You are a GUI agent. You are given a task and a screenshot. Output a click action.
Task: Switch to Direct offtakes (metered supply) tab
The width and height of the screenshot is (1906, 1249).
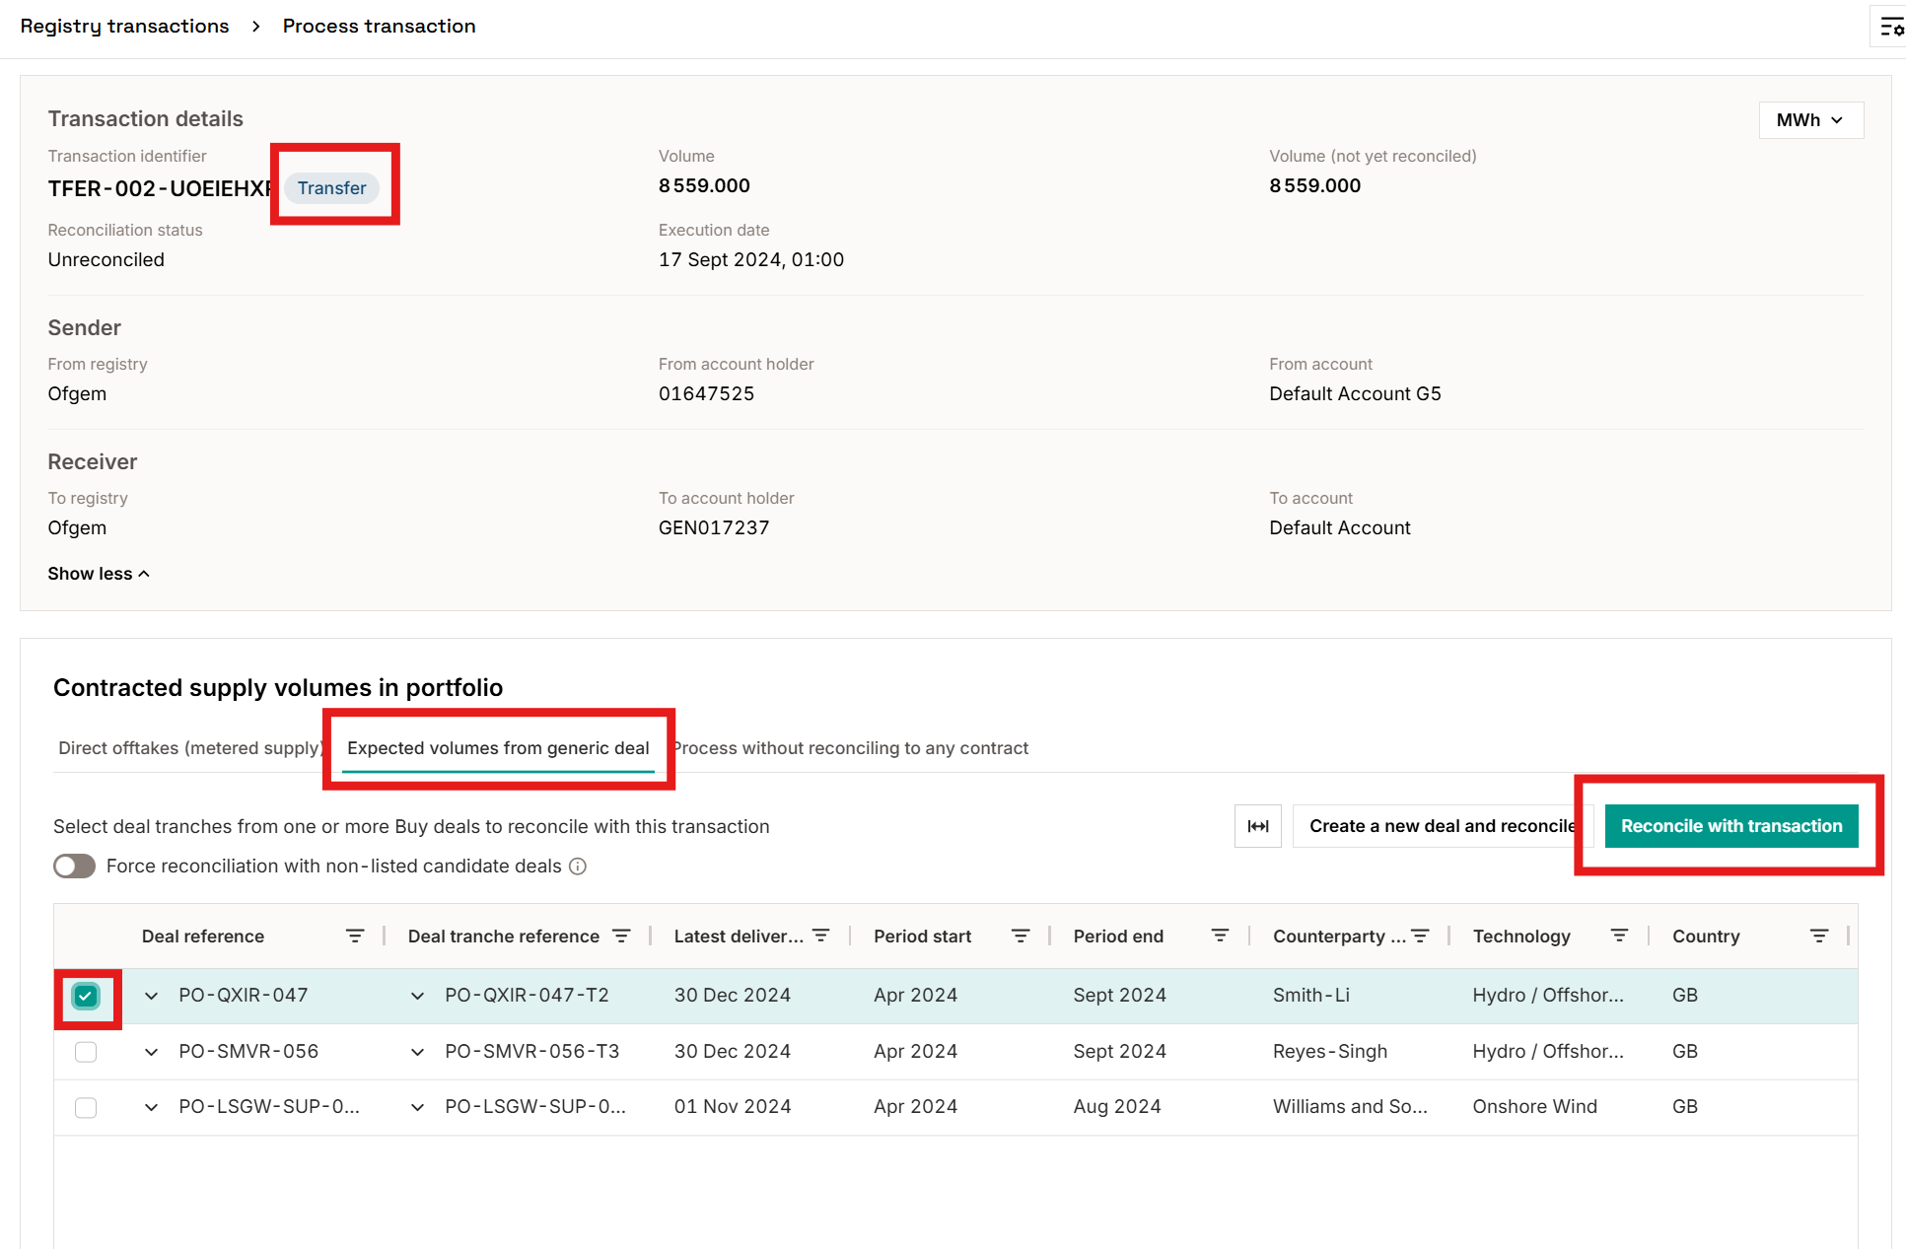189,748
